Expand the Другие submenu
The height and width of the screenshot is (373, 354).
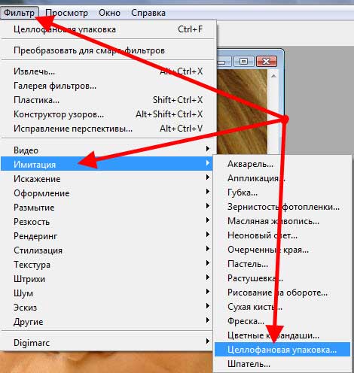click(x=108, y=321)
